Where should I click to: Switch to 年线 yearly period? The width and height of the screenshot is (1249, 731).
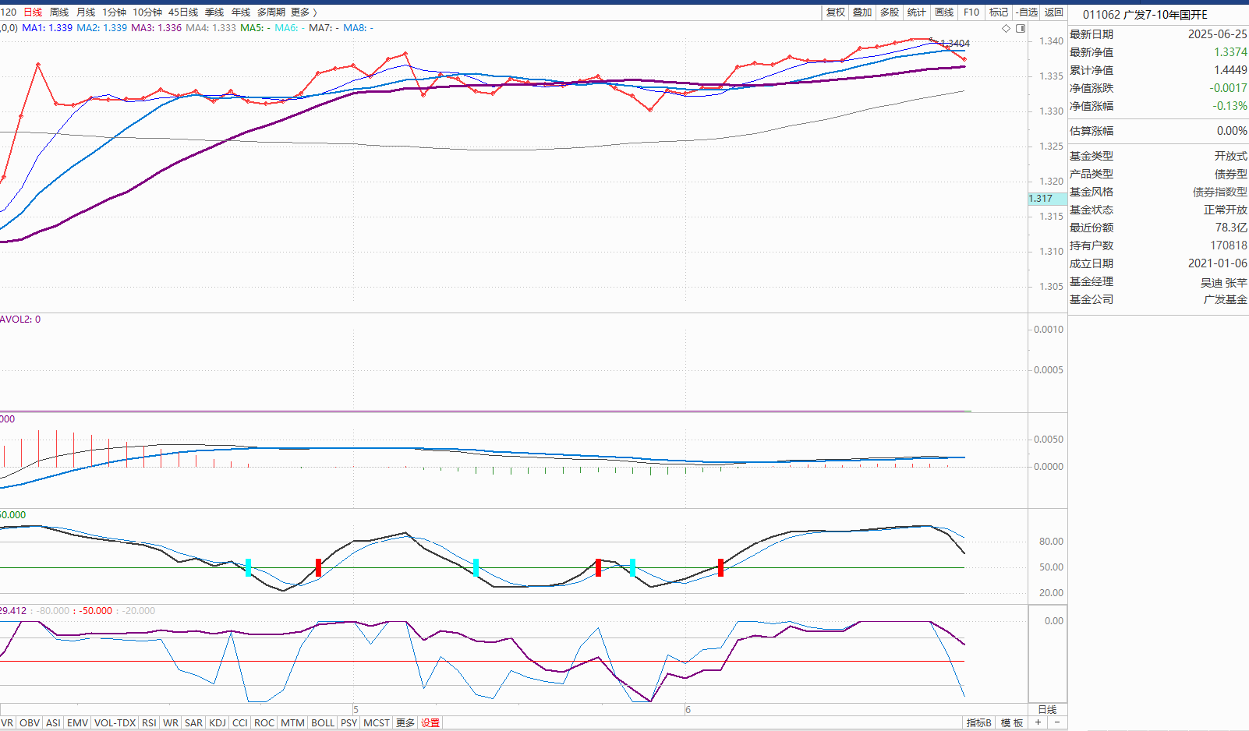(241, 12)
